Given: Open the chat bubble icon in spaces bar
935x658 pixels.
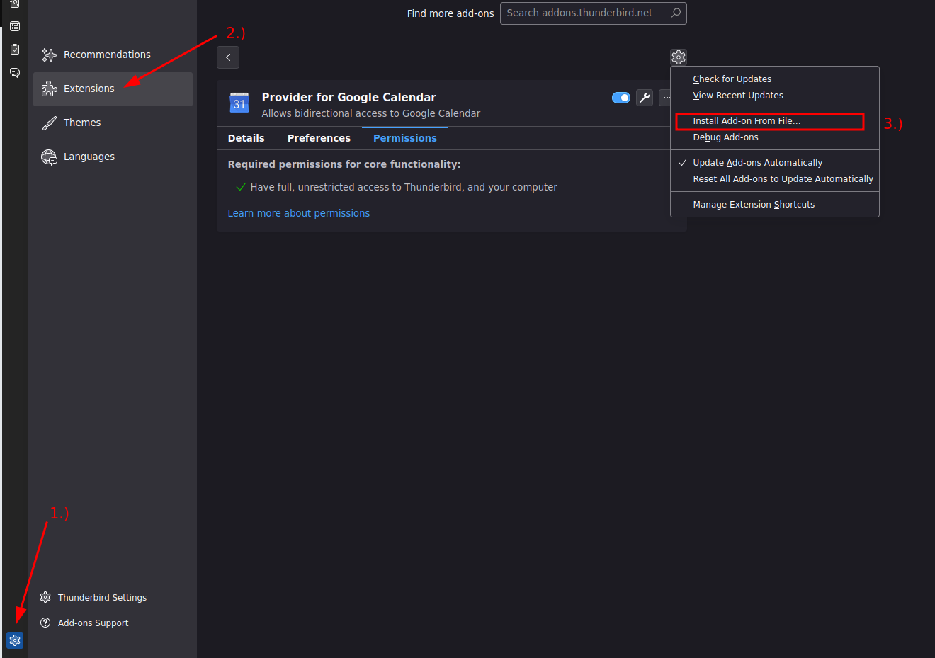Looking at the screenshot, I should click(x=15, y=73).
